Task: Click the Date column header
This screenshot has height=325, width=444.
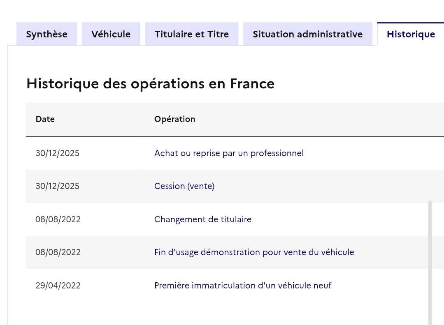Action: [45, 119]
